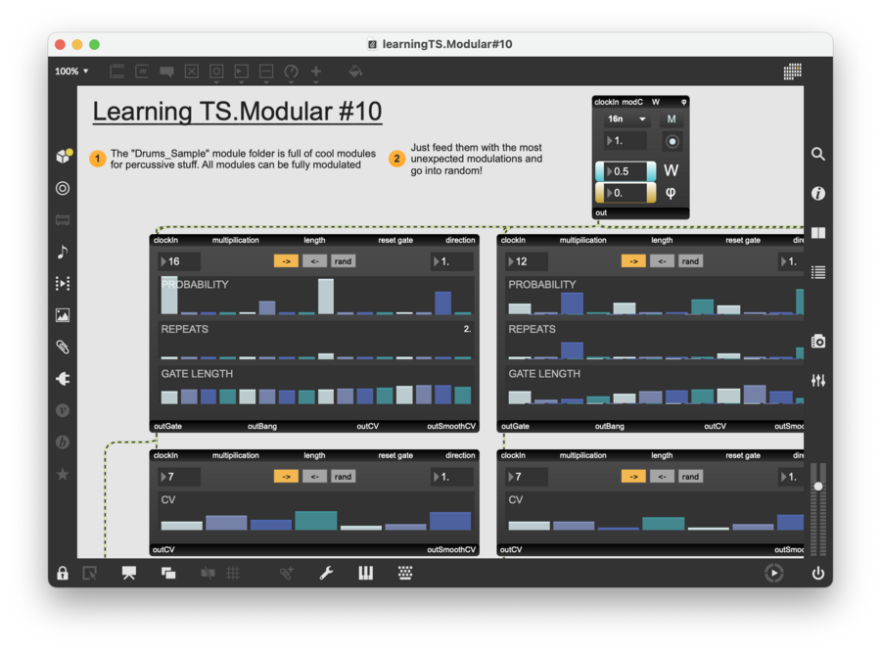Open the plug-ins browser in left sidebar

[x=63, y=379]
